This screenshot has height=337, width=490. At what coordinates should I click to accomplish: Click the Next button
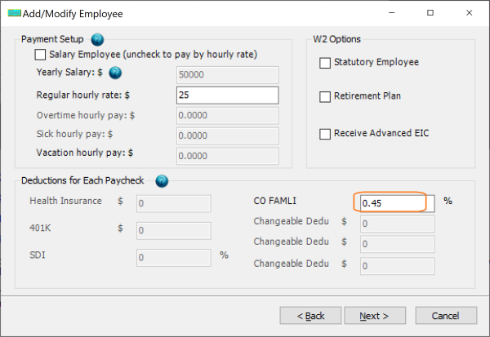tap(375, 315)
